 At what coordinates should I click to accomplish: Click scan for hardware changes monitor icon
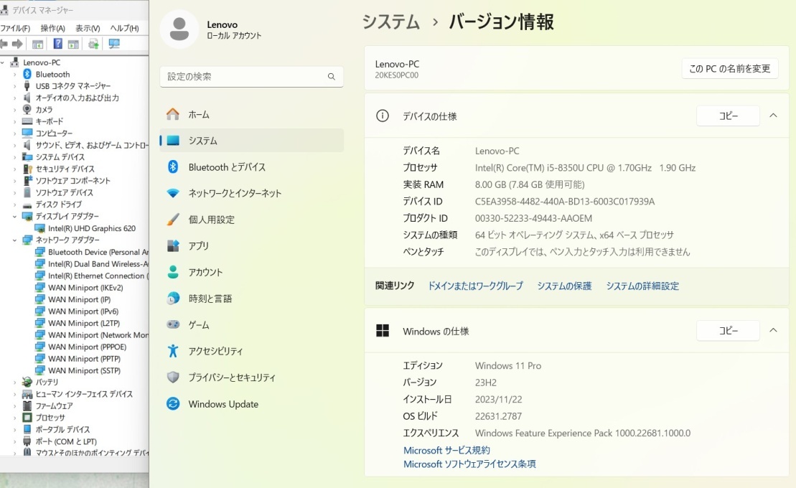click(x=114, y=44)
